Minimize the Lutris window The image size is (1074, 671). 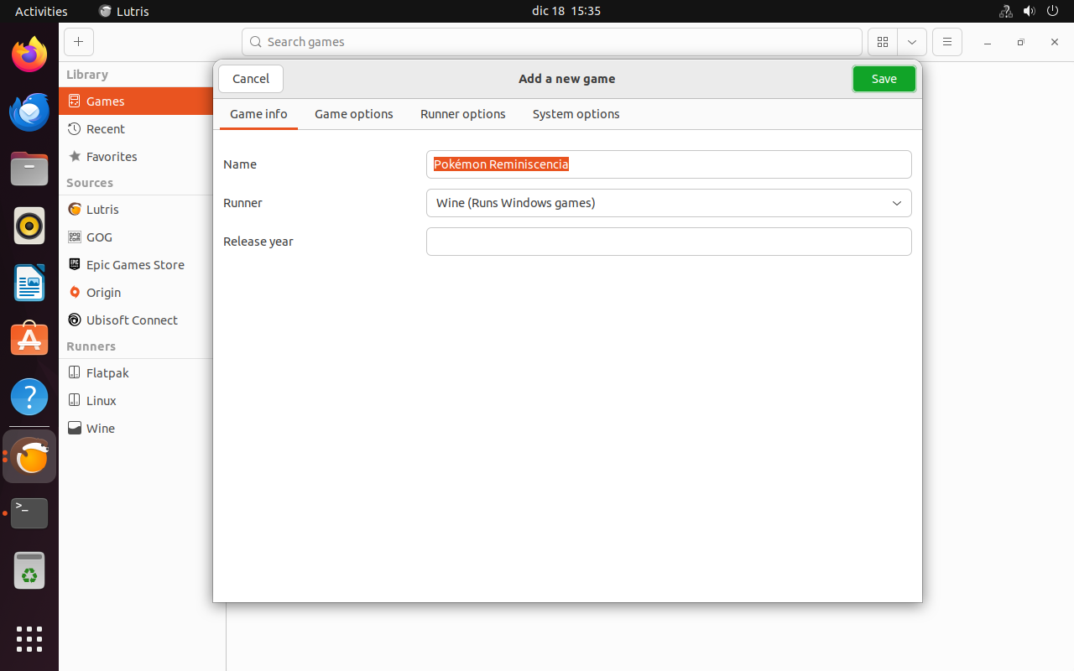pos(988,42)
